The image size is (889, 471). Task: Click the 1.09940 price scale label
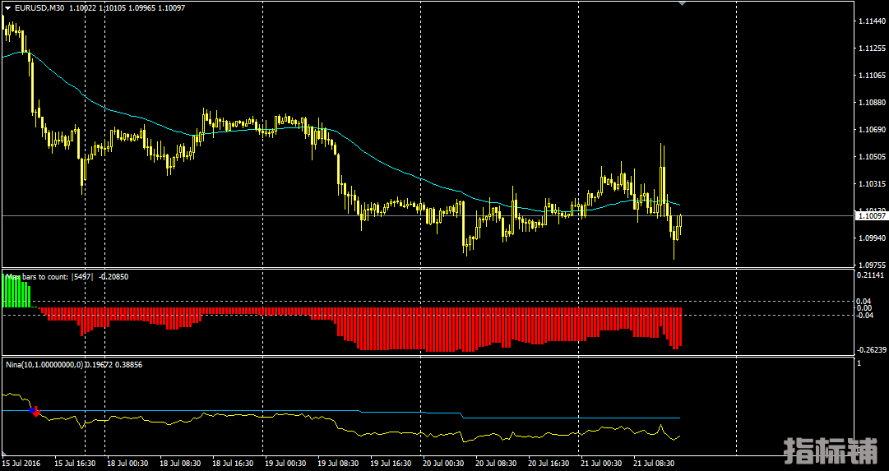click(x=871, y=238)
